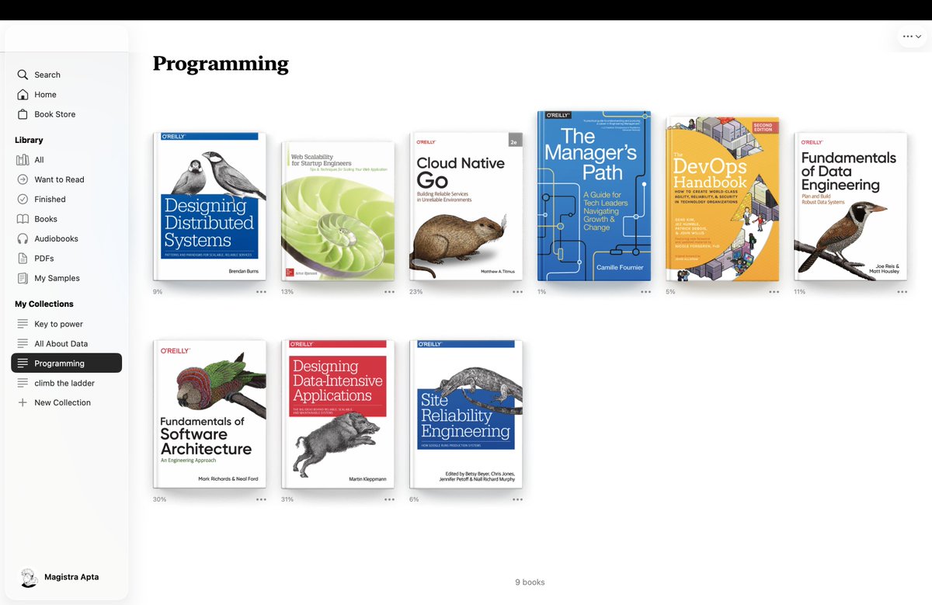Open more options under Cloud Native Go

[x=517, y=292]
